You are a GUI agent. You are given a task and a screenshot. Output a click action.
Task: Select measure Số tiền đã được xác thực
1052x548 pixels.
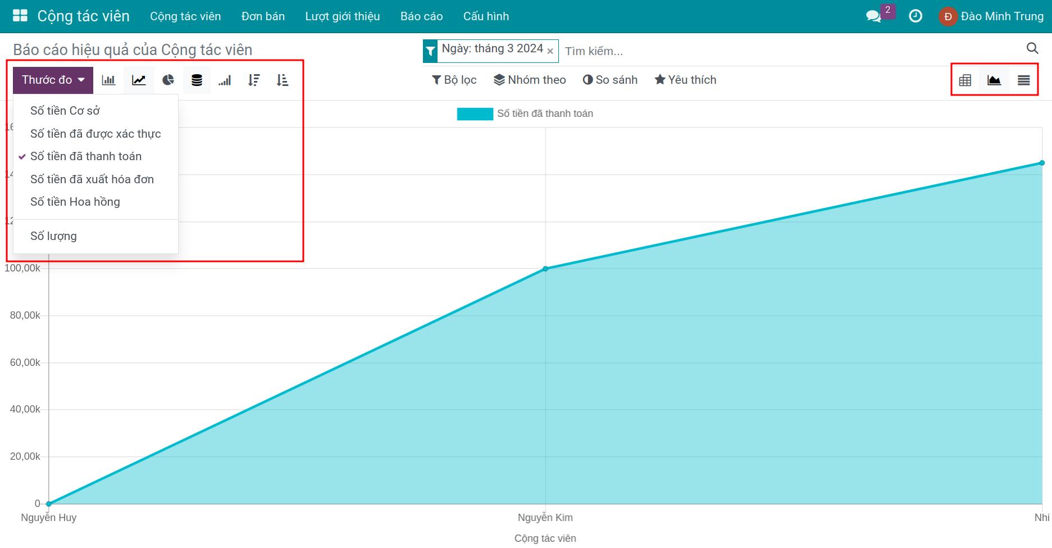pos(95,134)
